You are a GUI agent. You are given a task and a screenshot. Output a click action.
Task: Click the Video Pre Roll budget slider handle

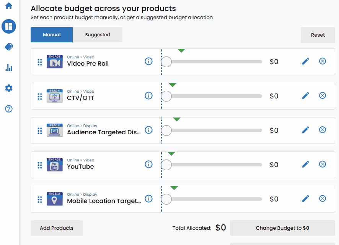166,62
